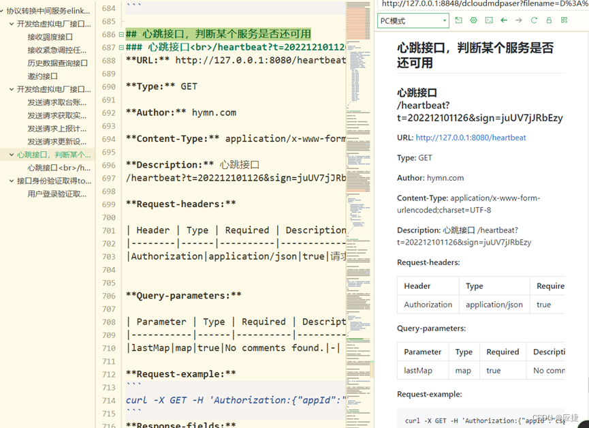
Task: Click 'application/json' cell in preview table
Action: pyautogui.click(x=494, y=305)
